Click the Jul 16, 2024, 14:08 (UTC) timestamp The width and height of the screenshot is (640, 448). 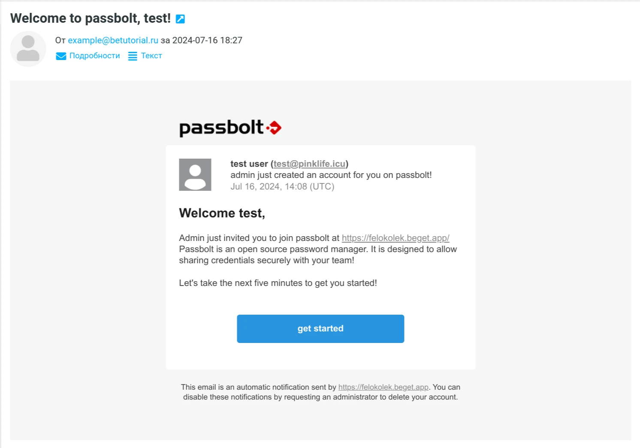282,186
